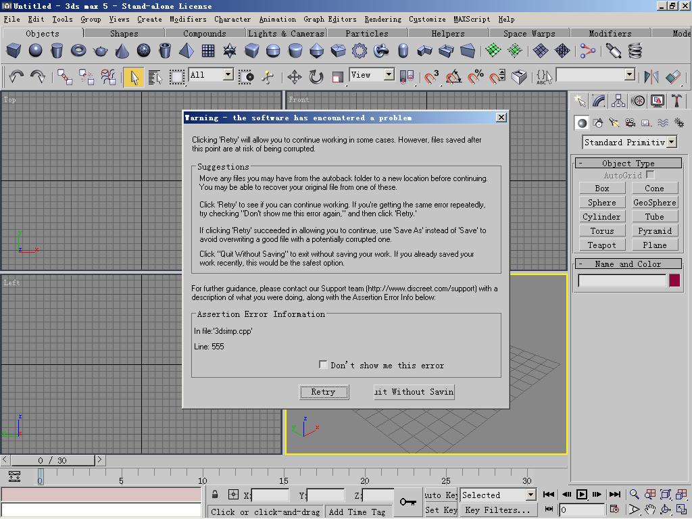
Task: Check 'Don't show me this error' box
Action: [323, 364]
